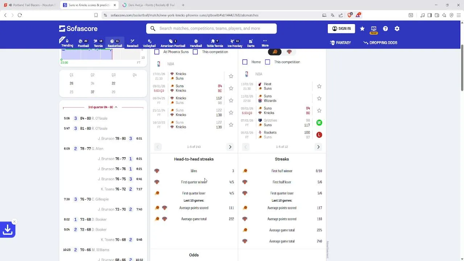Favorite the 21/11/24 Suns 122-138 match
464x261 pixels.
click(x=231, y=113)
